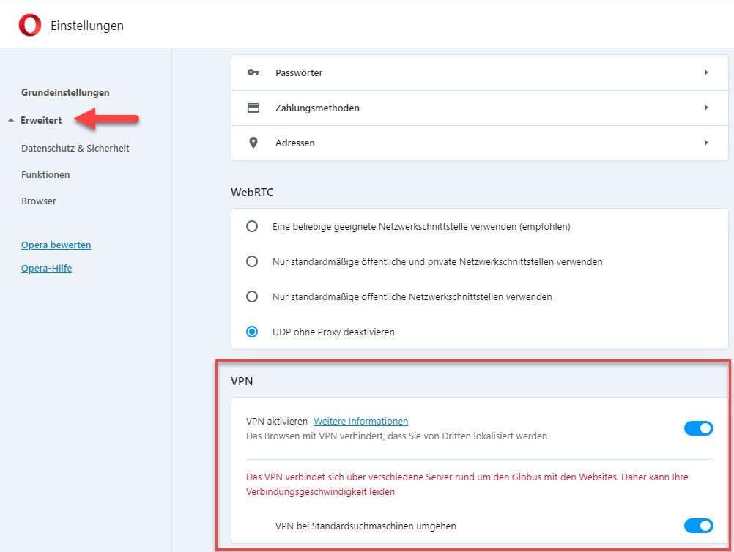The height and width of the screenshot is (552, 734).
Task: Collapse the Erweitert section triangle
Action: click(x=11, y=120)
